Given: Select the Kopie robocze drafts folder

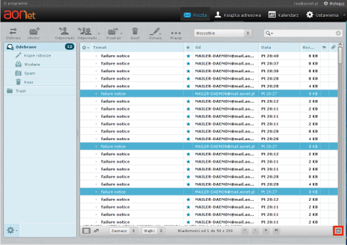Looking at the screenshot, I should tap(40, 55).
